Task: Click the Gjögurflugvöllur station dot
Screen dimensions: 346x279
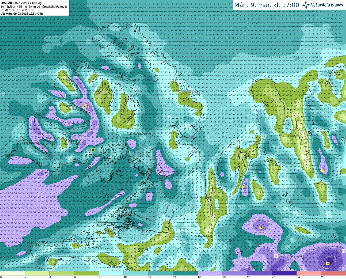Action: pos(199,95)
